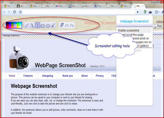Click the 4.5.2.2 version number in popup
Screen dimensions: 164x118
pyautogui.click(x=138, y=51)
